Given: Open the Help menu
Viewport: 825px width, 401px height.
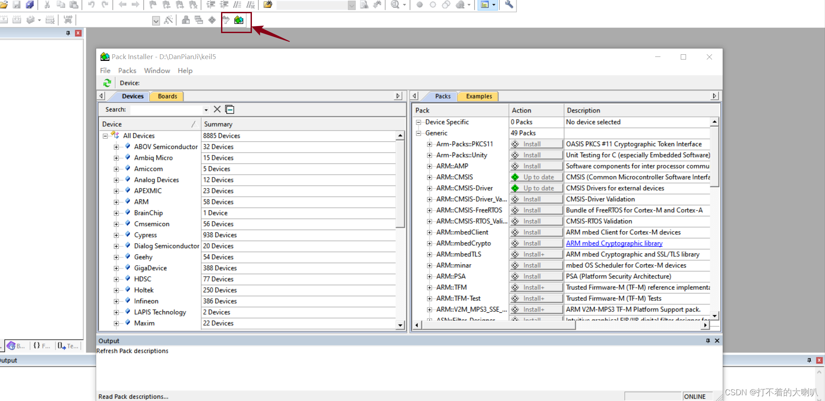Looking at the screenshot, I should (185, 71).
